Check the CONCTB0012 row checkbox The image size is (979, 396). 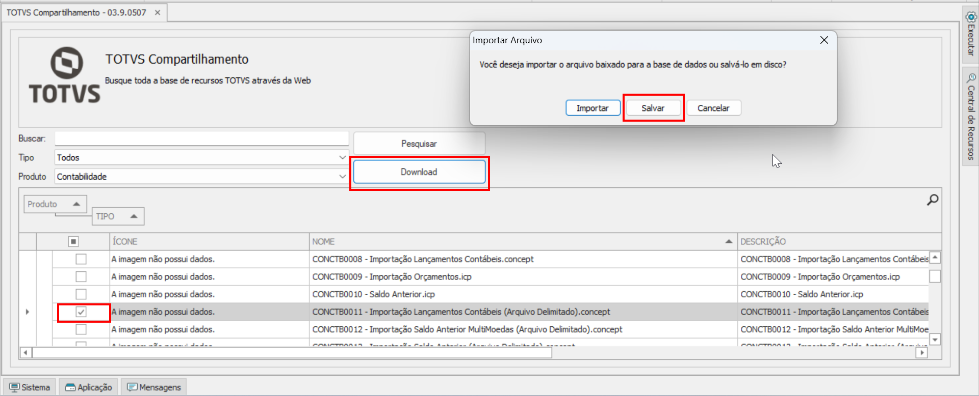[x=81, y=329]
